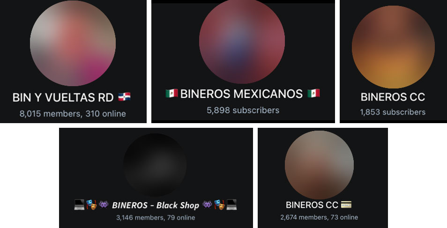Click the Dominican Republic flag emoji
This screenshot has height=228, width=447.
[x=124, y=97]
